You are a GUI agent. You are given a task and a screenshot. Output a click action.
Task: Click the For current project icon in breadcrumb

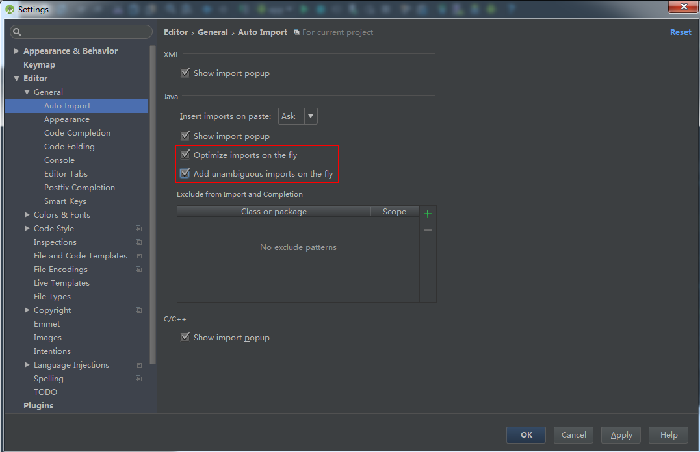296,32
